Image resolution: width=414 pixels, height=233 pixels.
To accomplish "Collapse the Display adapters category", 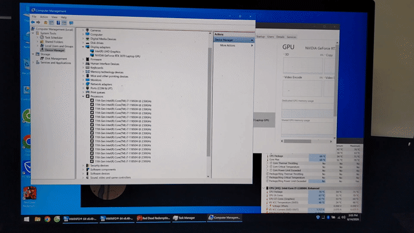I will (x=83, y=47).
